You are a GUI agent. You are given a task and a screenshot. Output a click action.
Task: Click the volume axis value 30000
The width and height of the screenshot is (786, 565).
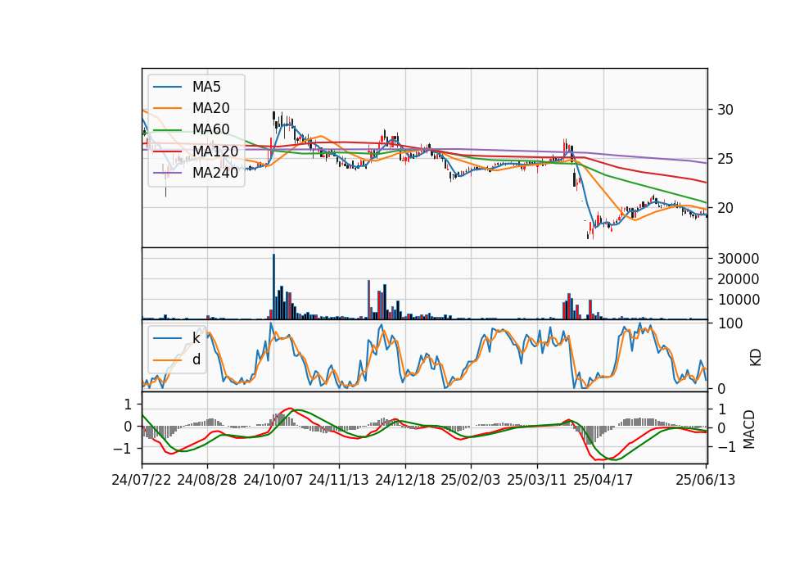tap(738, 259)
